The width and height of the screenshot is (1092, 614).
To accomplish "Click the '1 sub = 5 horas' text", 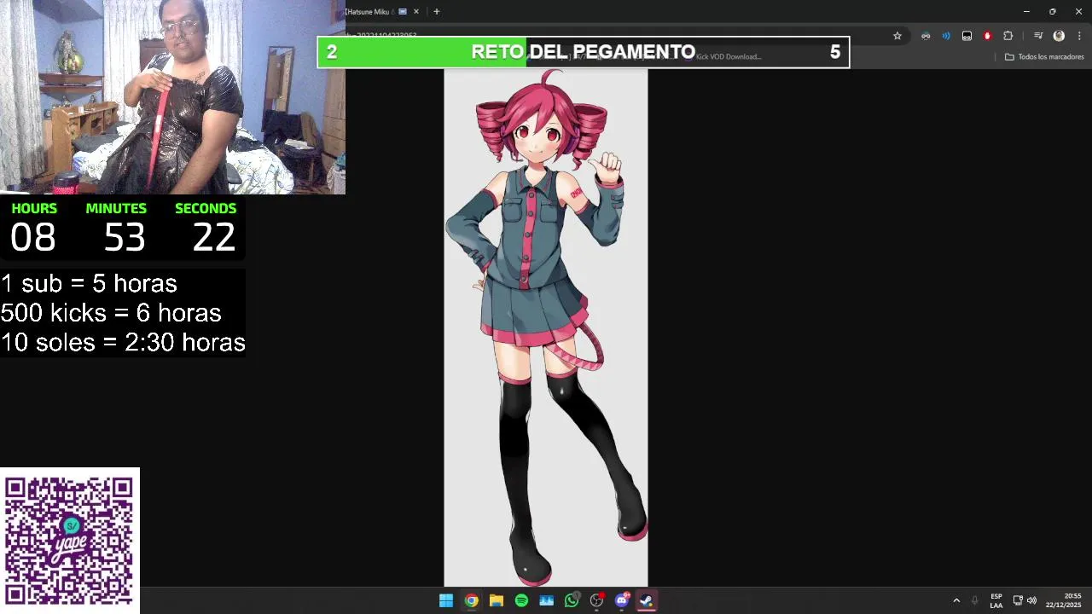I will (89, 284).
